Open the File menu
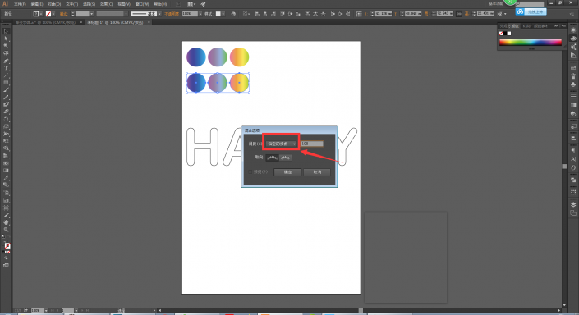The width and height of the screenshot is (579, 315). pos(20,4)
